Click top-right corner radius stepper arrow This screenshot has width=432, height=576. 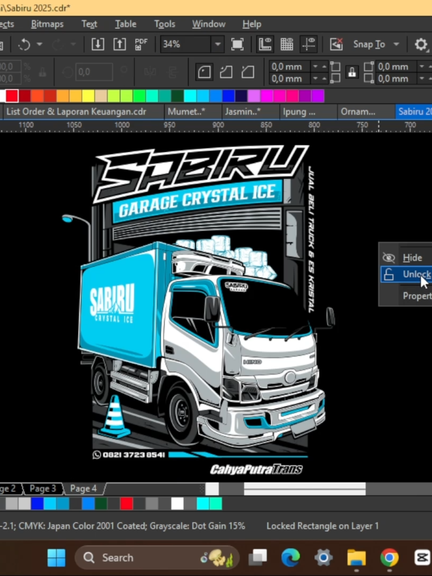click(422, 67)
